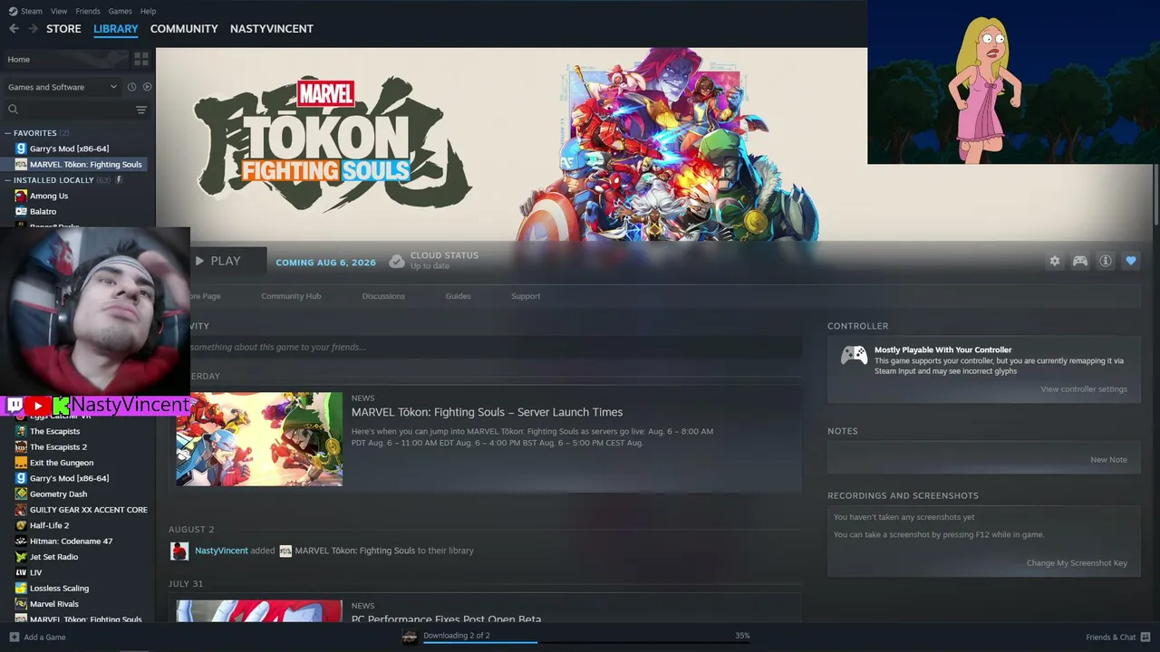Collapse the Favorites category

(8, 133)
